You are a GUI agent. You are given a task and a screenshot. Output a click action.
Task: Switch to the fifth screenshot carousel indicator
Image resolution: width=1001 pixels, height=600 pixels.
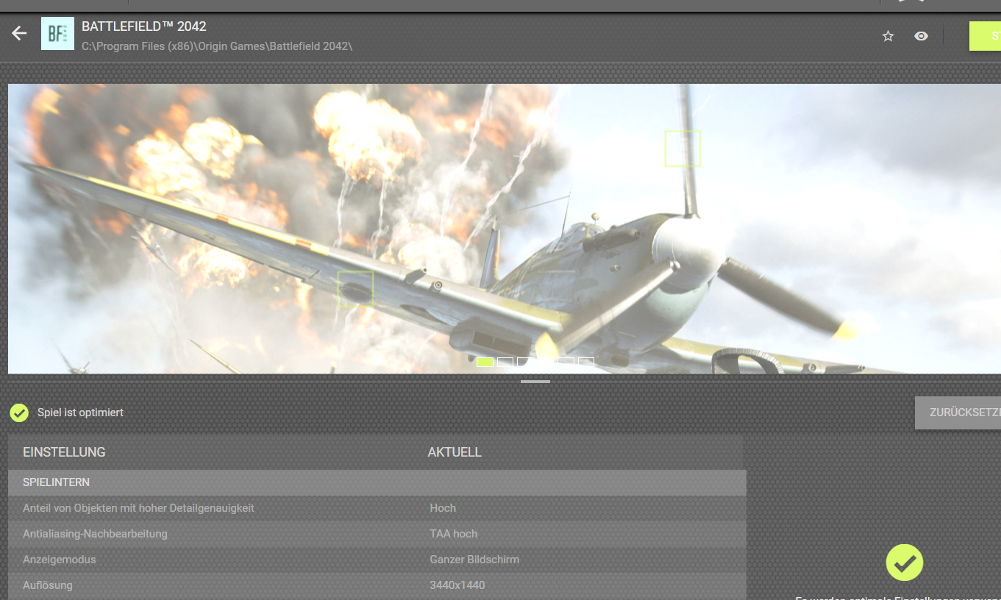(566, 362)
